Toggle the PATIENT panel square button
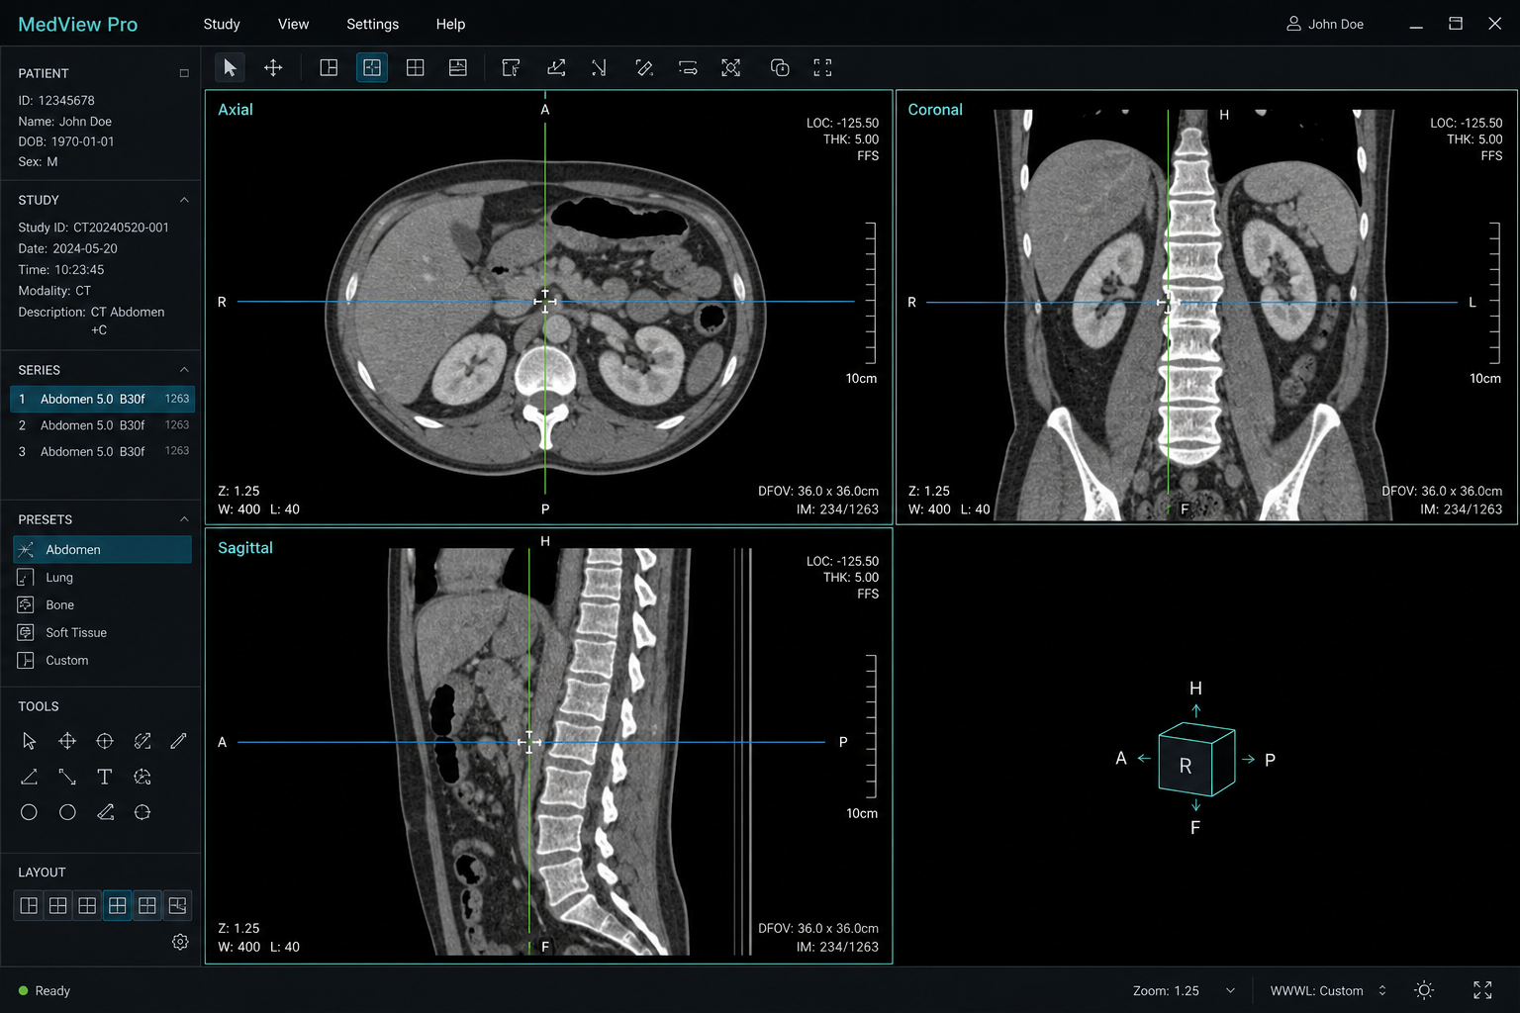Screen dimensions: 1520x1013 pyautogui.click(x=184, y=73)
